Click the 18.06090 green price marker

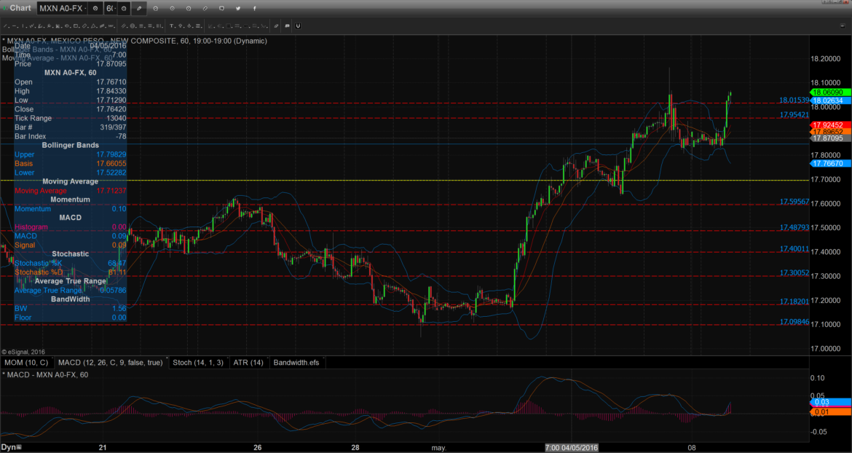[x=830, y=92]
